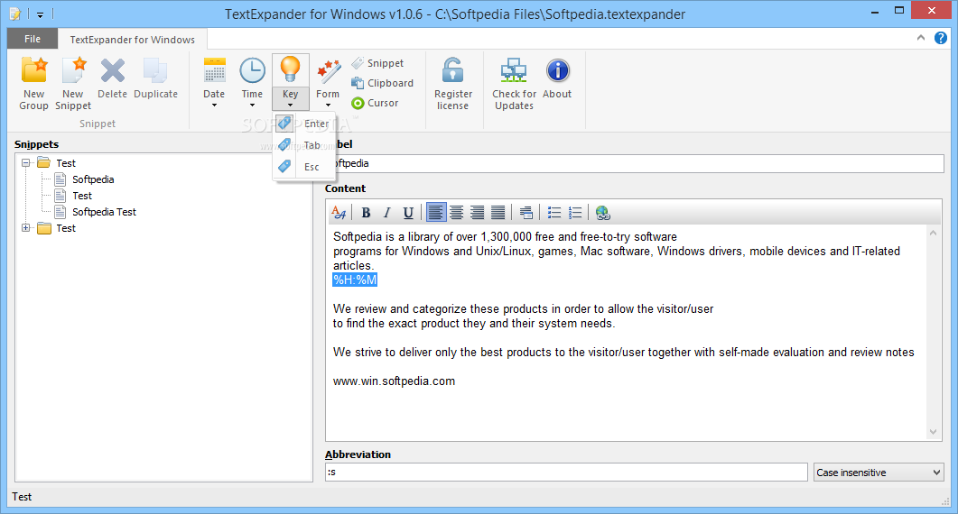
Task: Insert Snippet macro from ribbon
Action: [x=377, y=63]
